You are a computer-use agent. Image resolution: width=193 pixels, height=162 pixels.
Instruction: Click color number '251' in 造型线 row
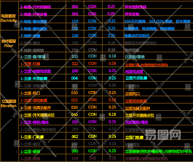click(x=75, y=50)
